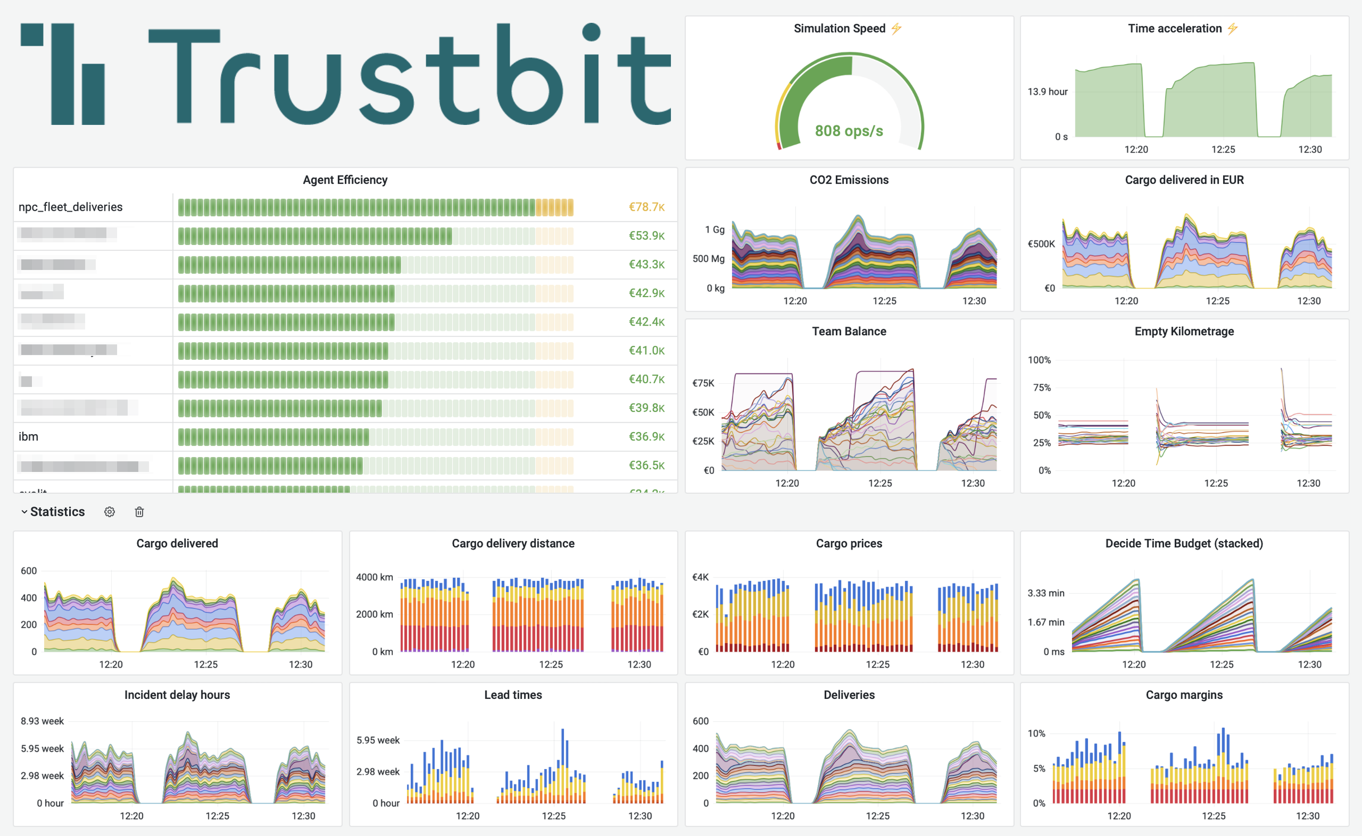1362x836 pixels.
Task: Open Incident delay hours panel title
Action: tap(177, 695)
